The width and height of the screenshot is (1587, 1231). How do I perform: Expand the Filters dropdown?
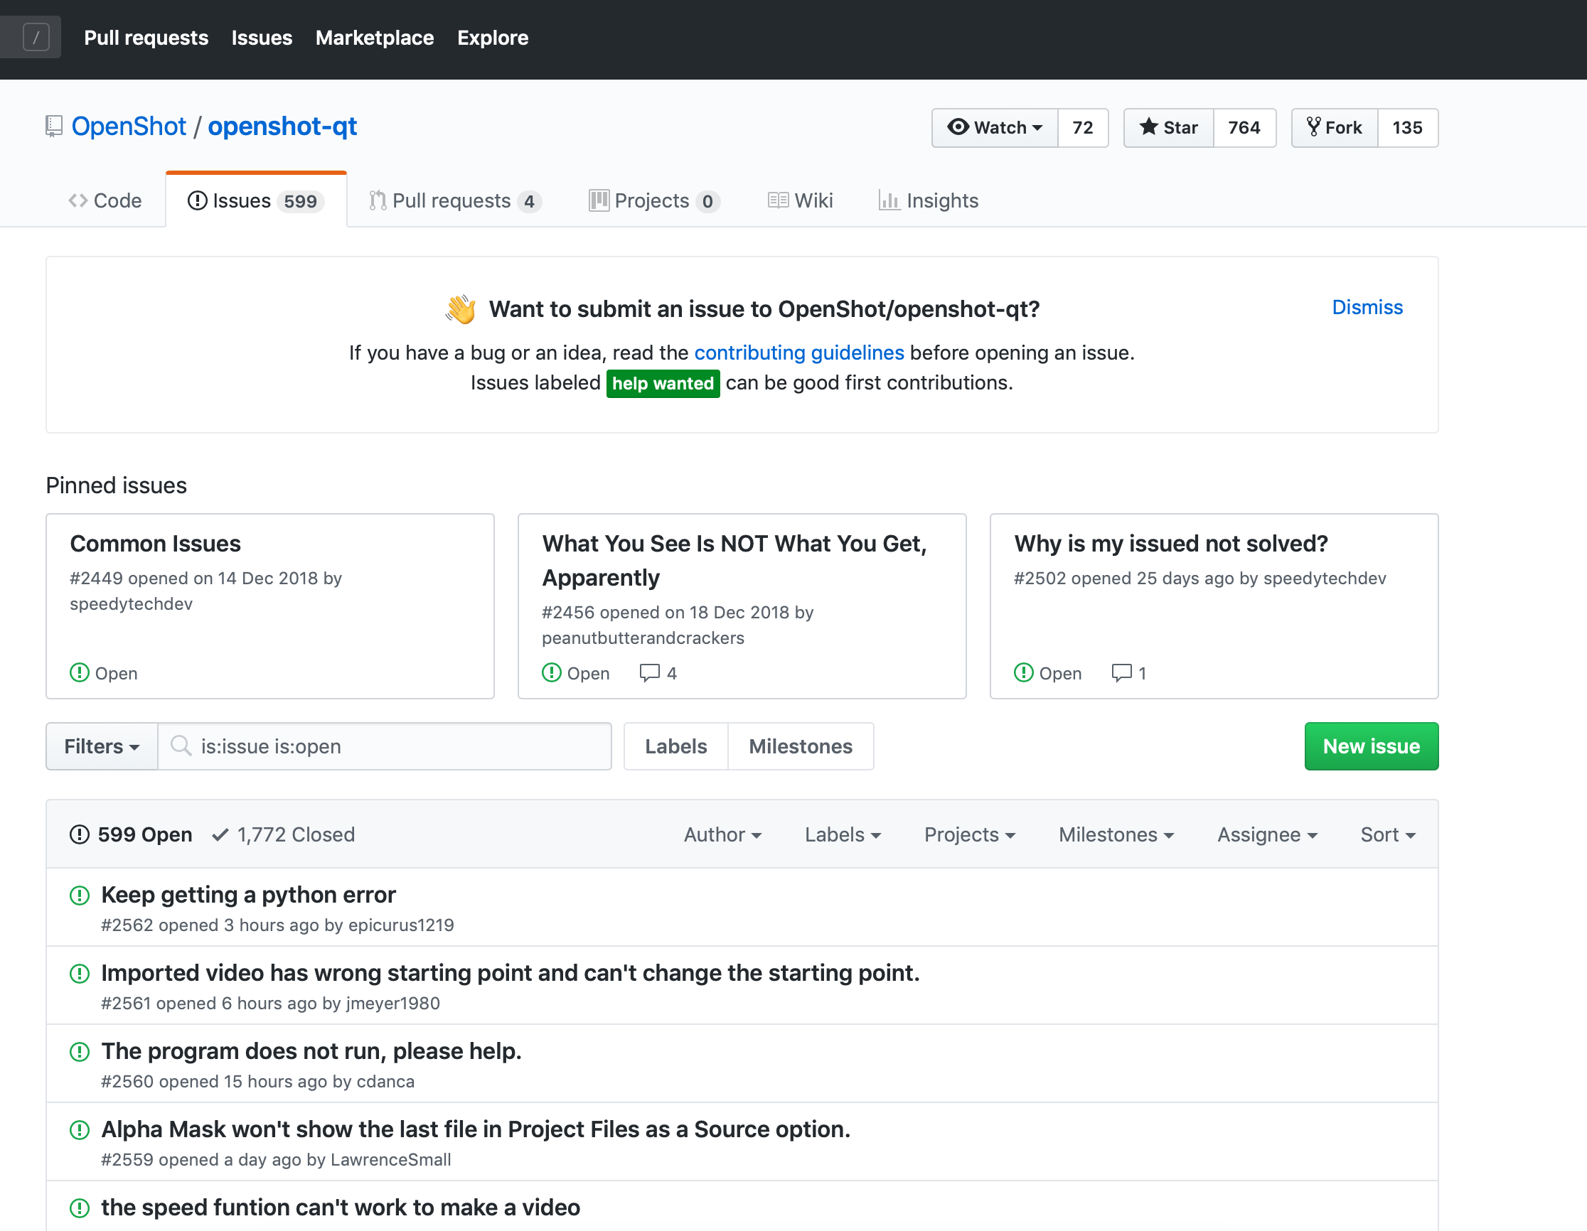[x=102, y=746]
